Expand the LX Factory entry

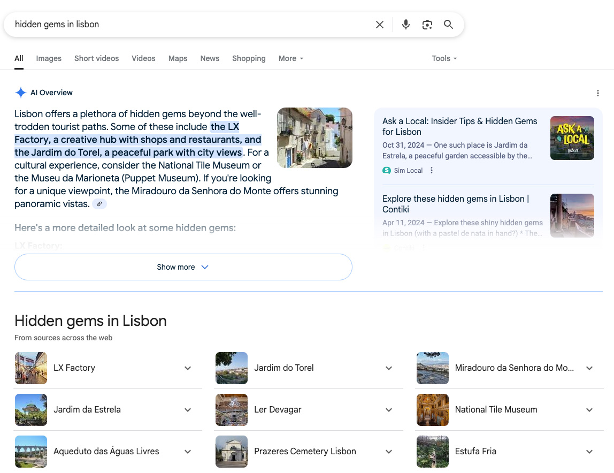pos(188,368)
